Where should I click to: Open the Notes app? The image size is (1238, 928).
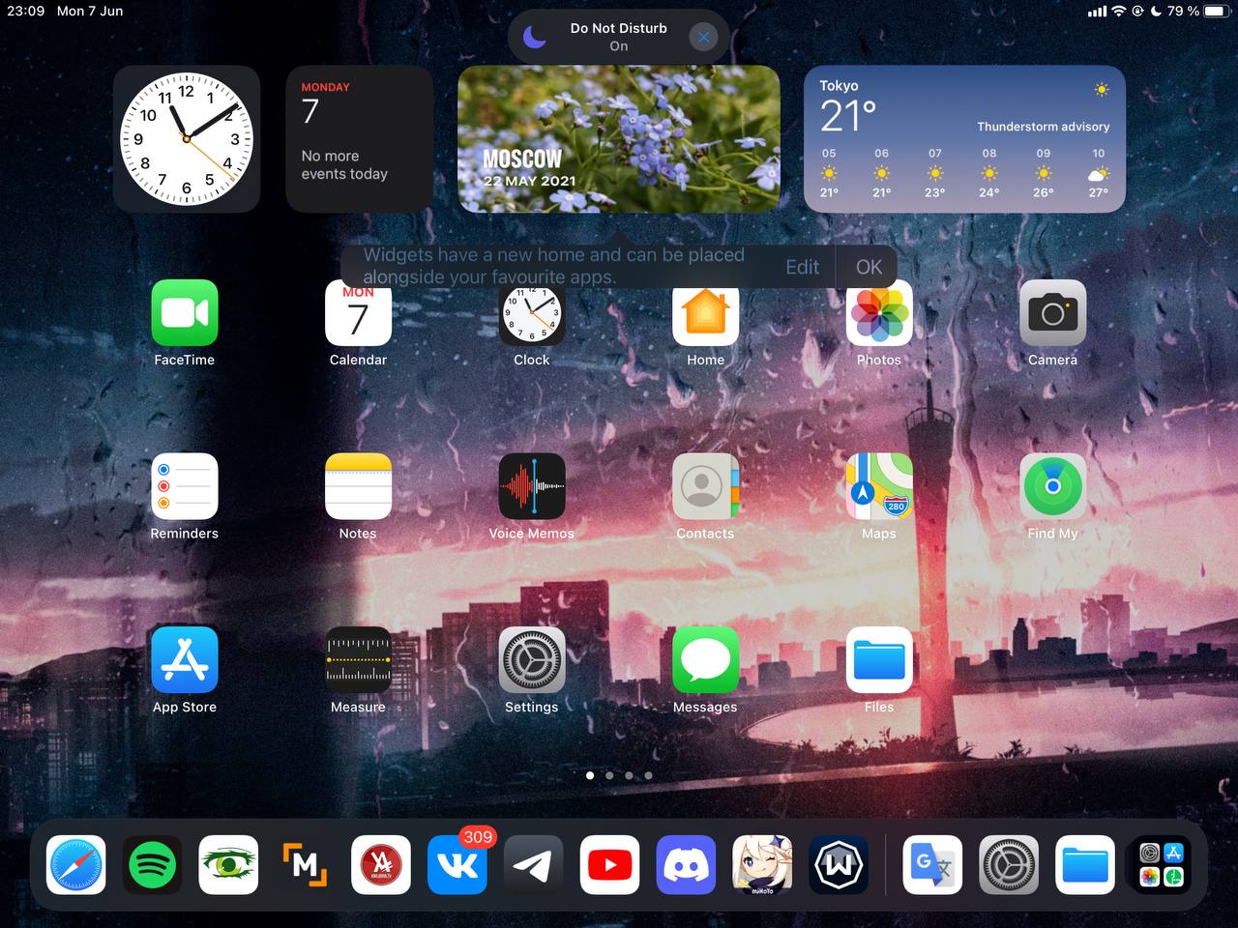[x=358, y=486]
